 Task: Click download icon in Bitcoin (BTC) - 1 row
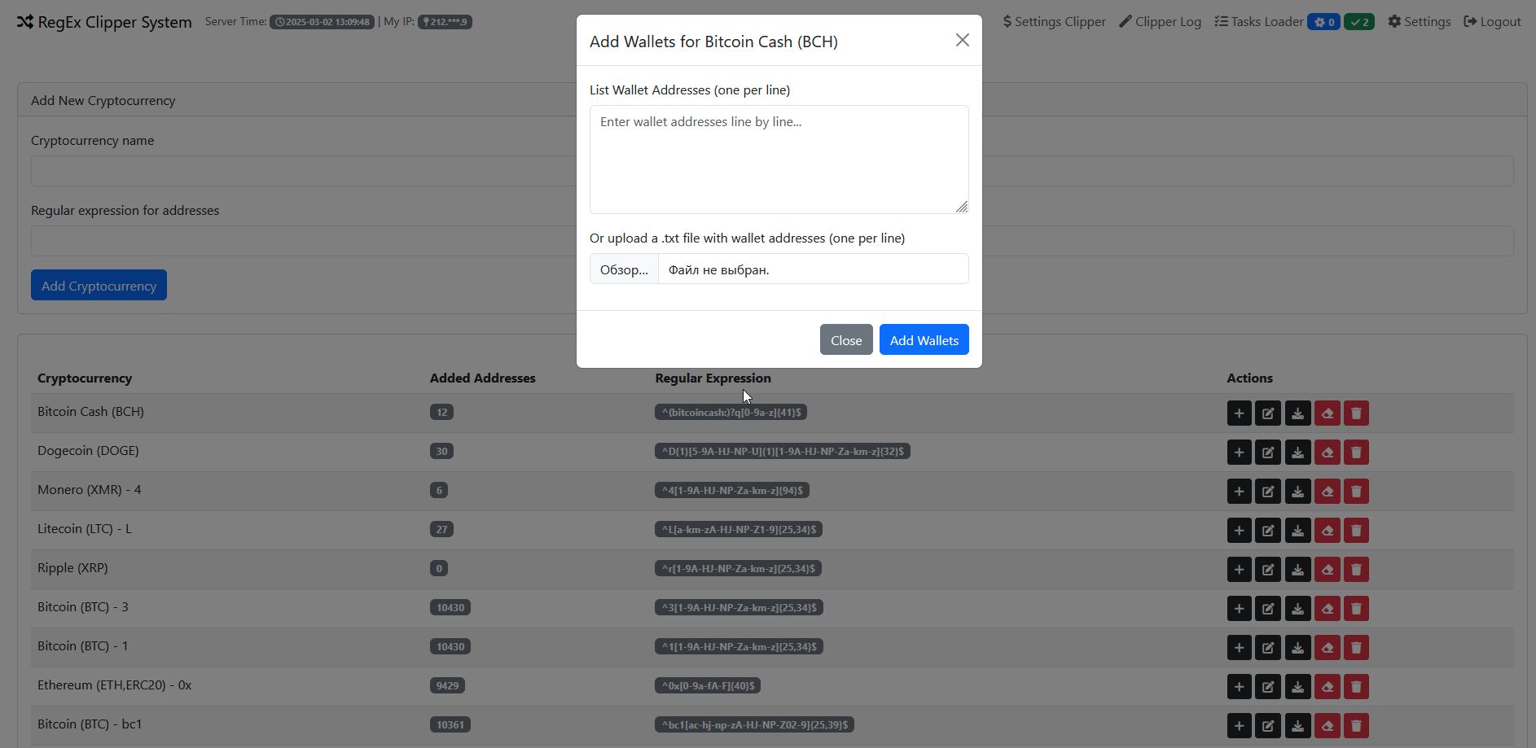coord(1297,648)
